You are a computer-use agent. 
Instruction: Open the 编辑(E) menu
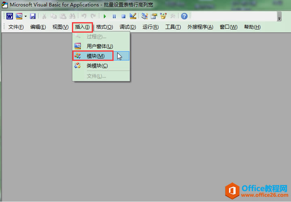pos(38,27)
